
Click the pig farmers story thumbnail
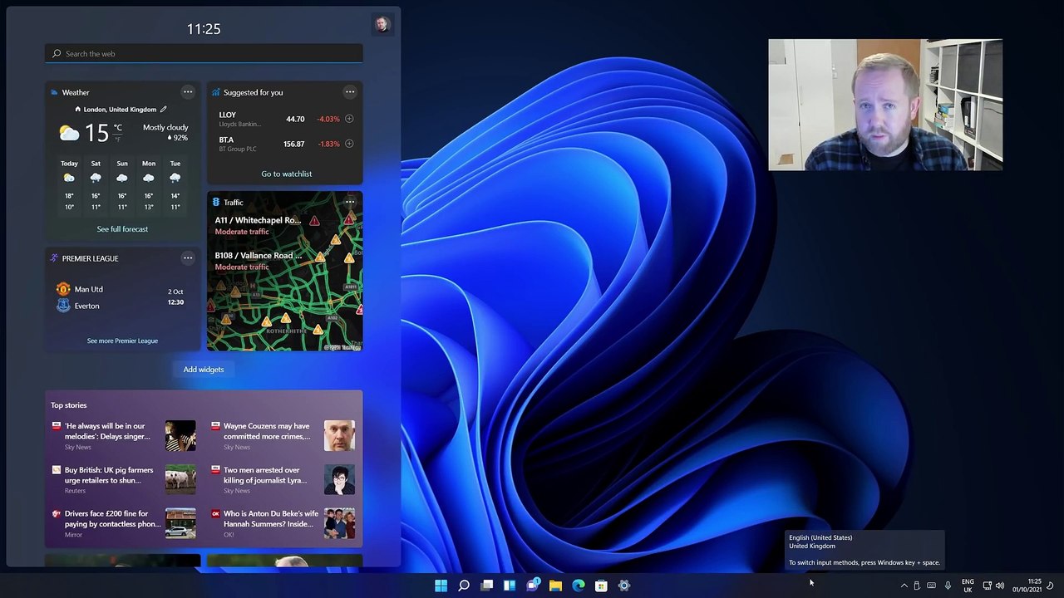click(x=180, y=480)
